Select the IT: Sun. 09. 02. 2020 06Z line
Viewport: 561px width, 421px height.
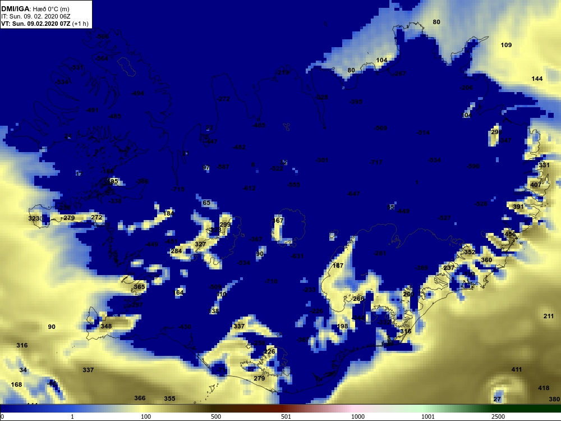pyautogui.click(x=36, y=16)
